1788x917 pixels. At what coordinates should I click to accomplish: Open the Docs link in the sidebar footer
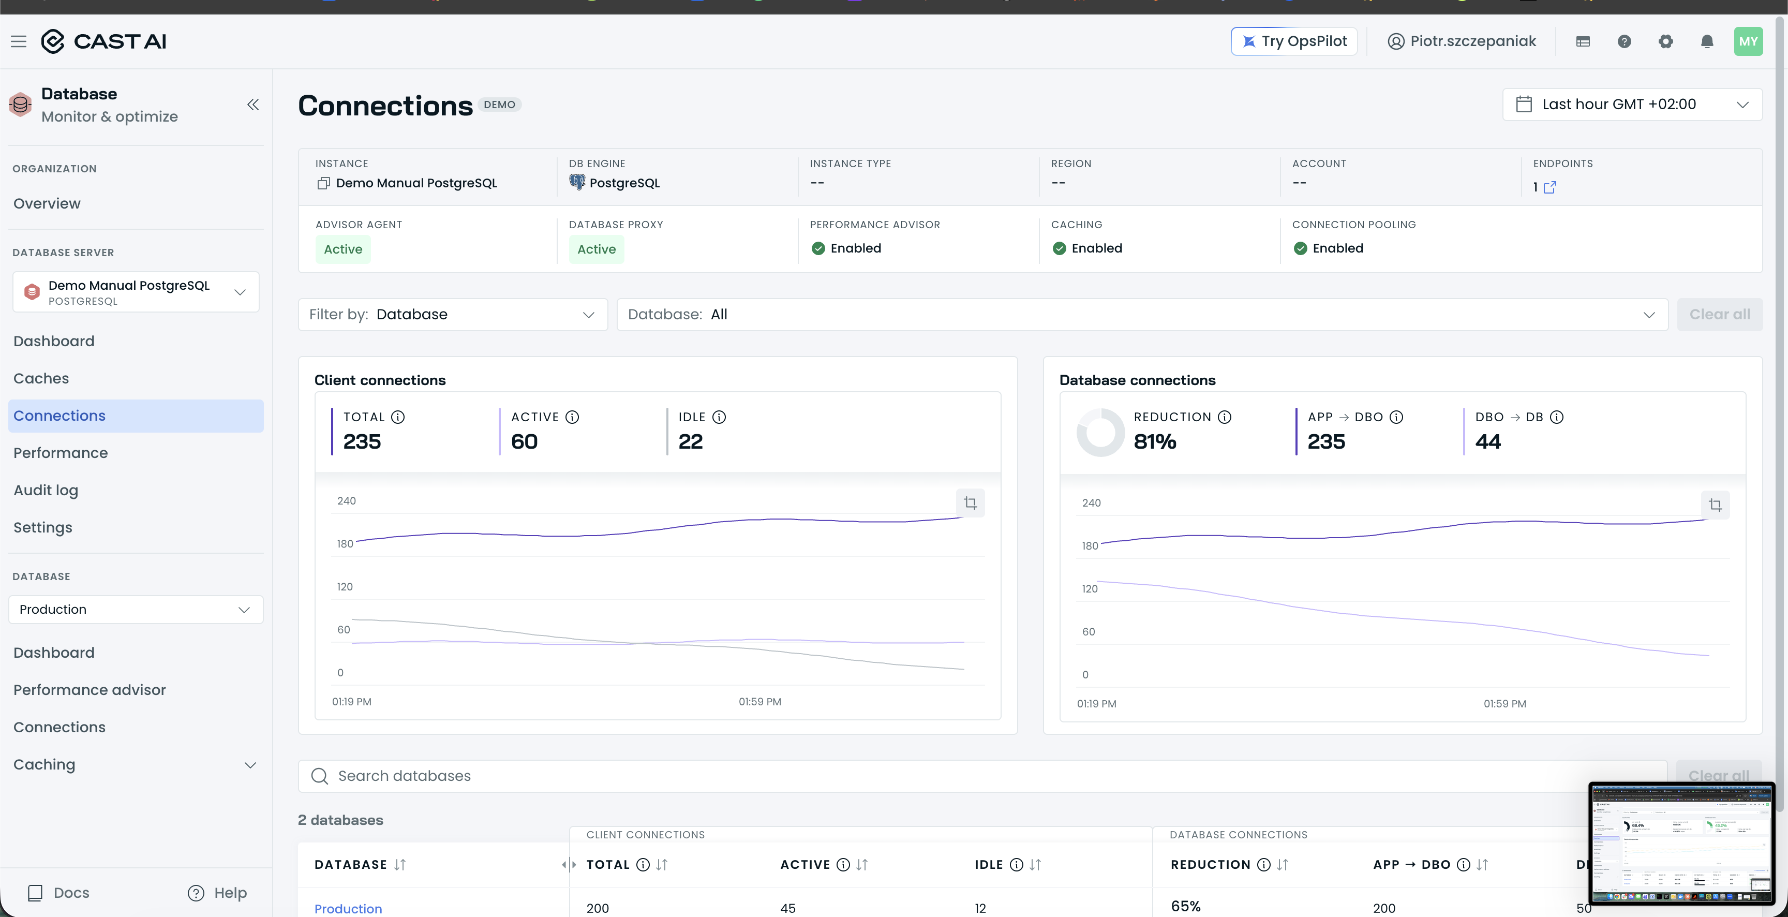58,893
